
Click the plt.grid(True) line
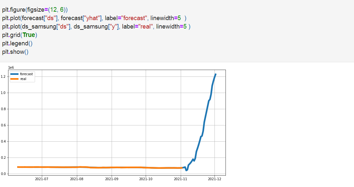tap(20, 35)
